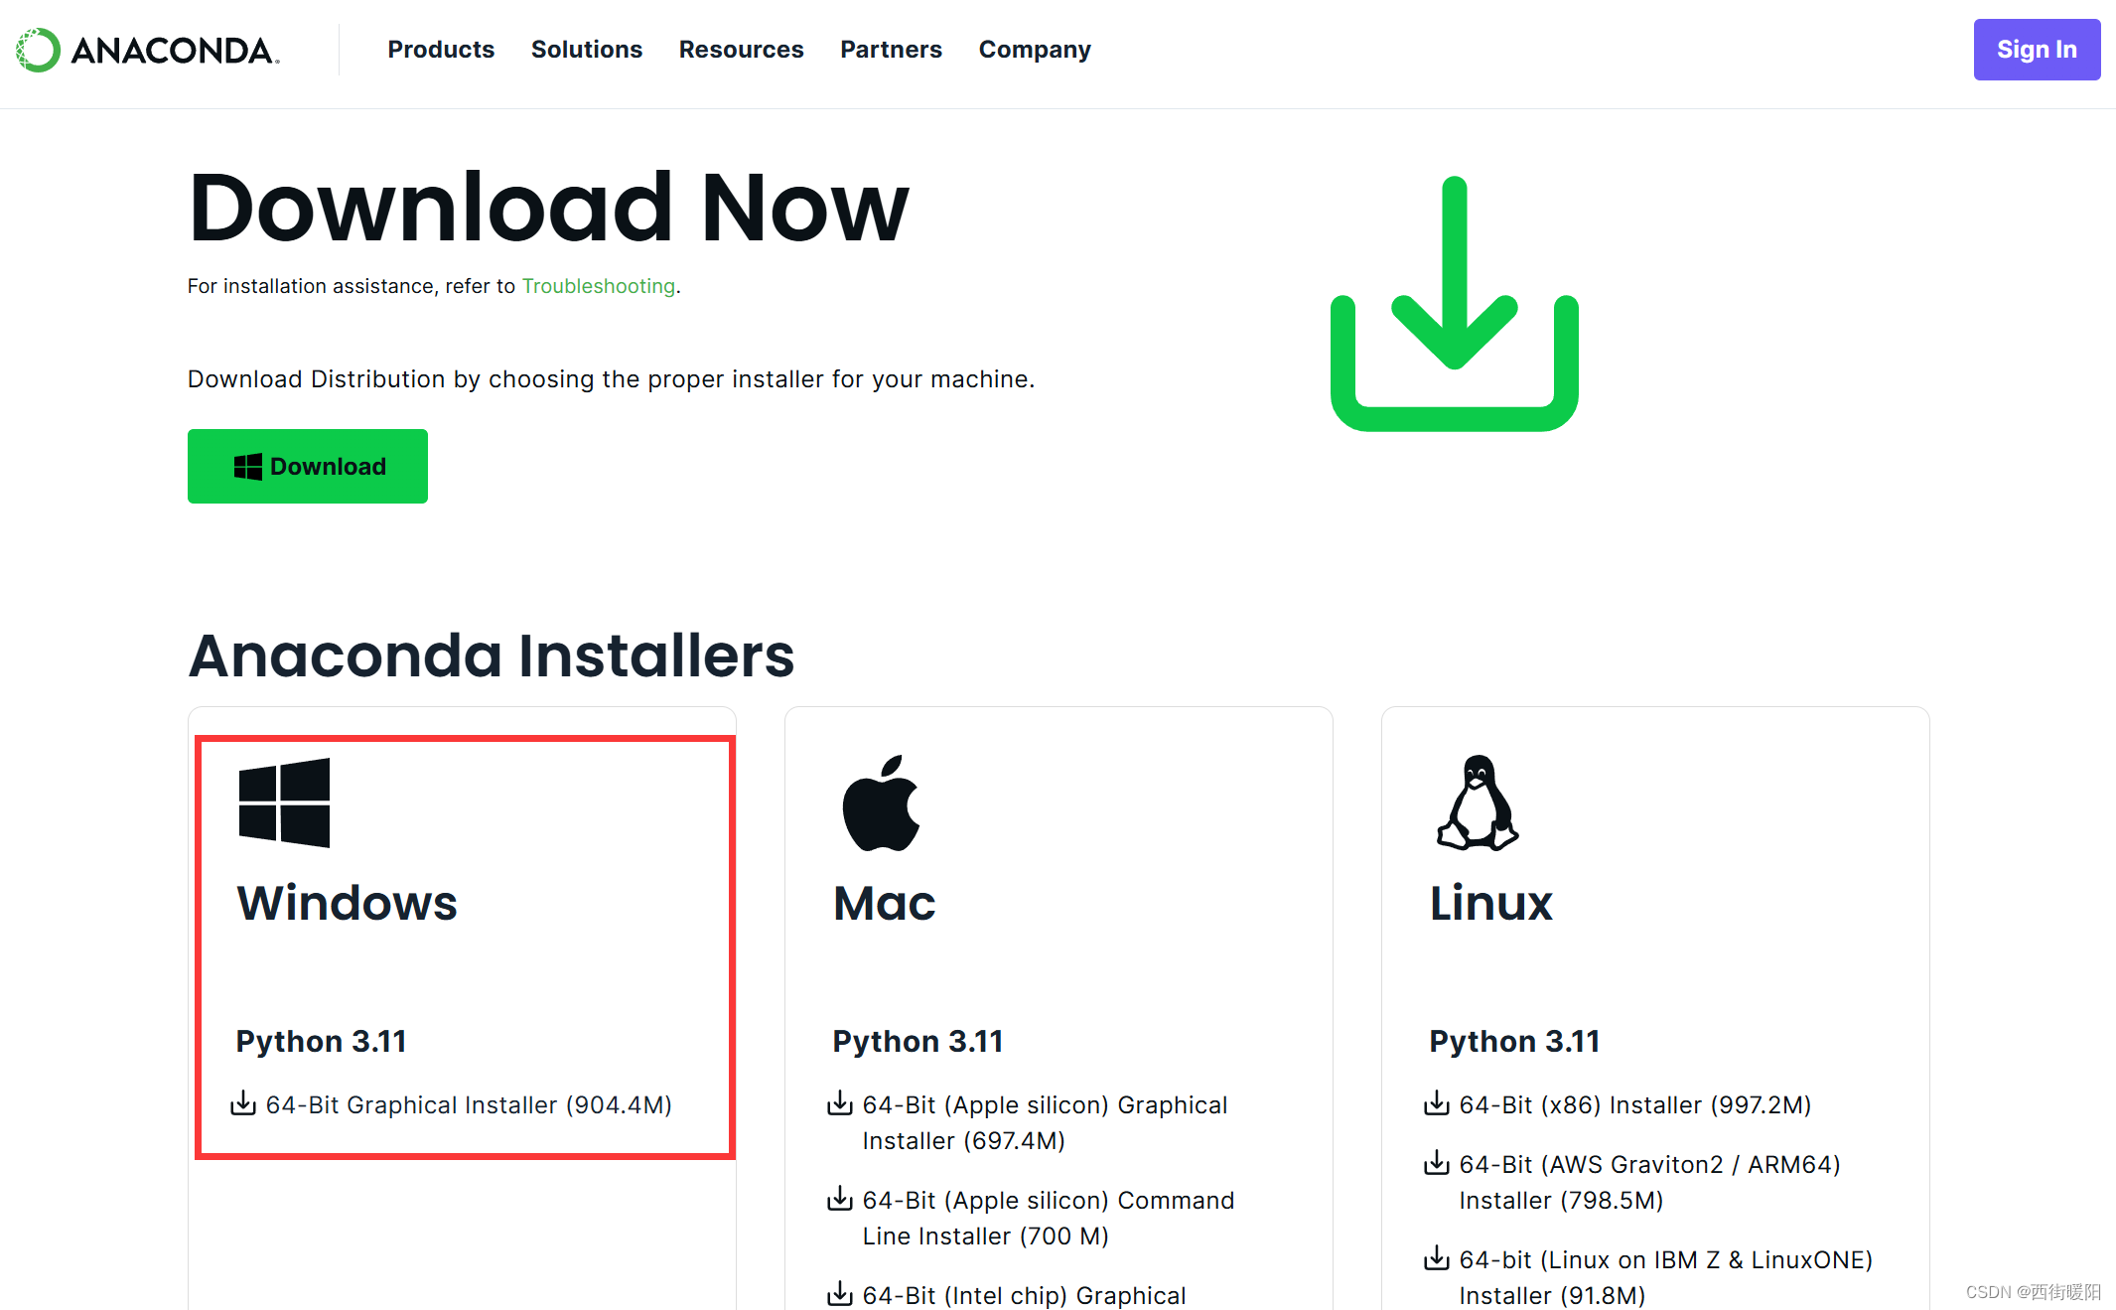Click the large green download arrow graphic
This screenshot has height=1310, width=2116.
(1455, 304)
